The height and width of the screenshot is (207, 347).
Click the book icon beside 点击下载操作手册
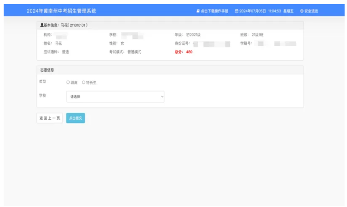click(x=198, y=11)
